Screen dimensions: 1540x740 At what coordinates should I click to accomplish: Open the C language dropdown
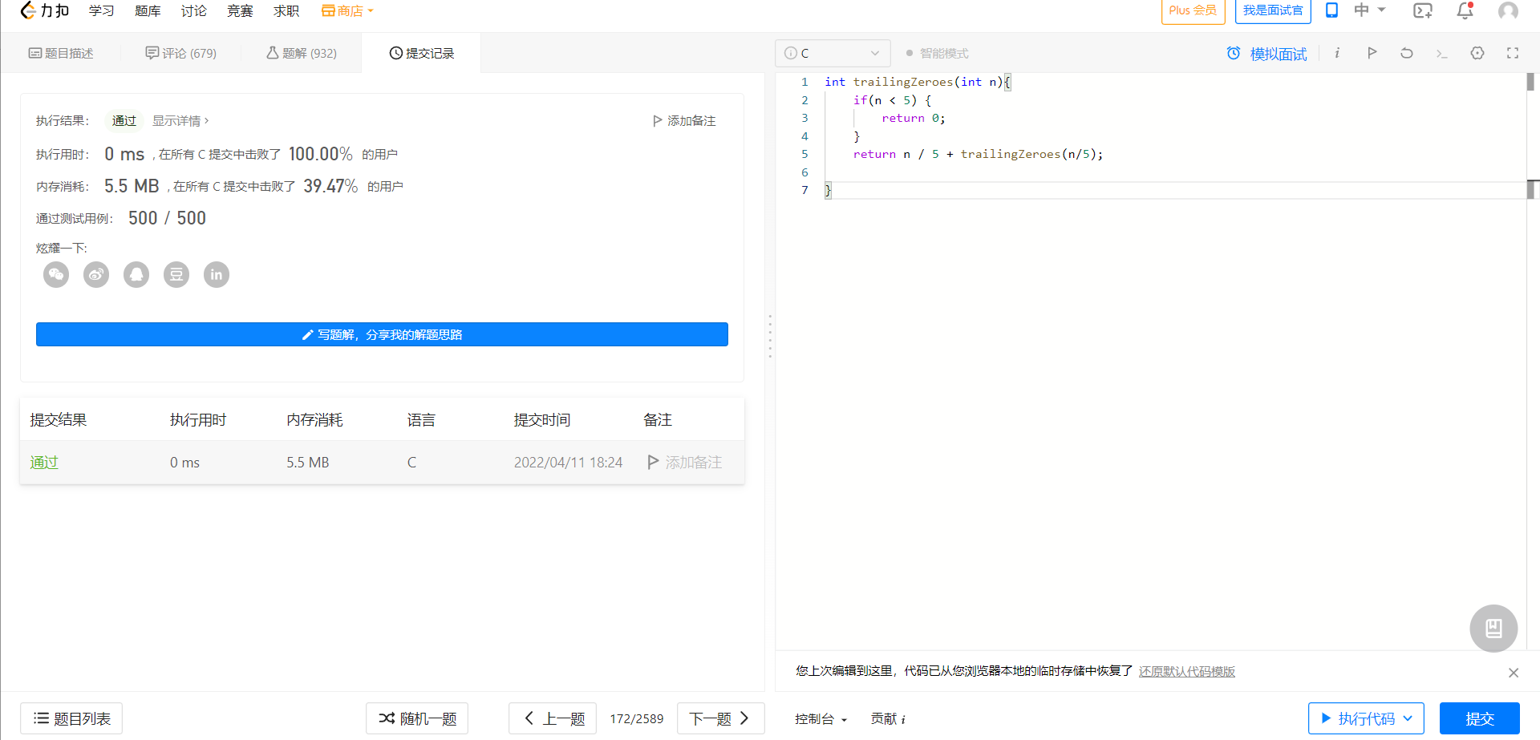(833, 53)
